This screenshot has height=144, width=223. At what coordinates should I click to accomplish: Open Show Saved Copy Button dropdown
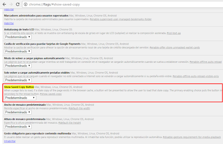point(20,98)
